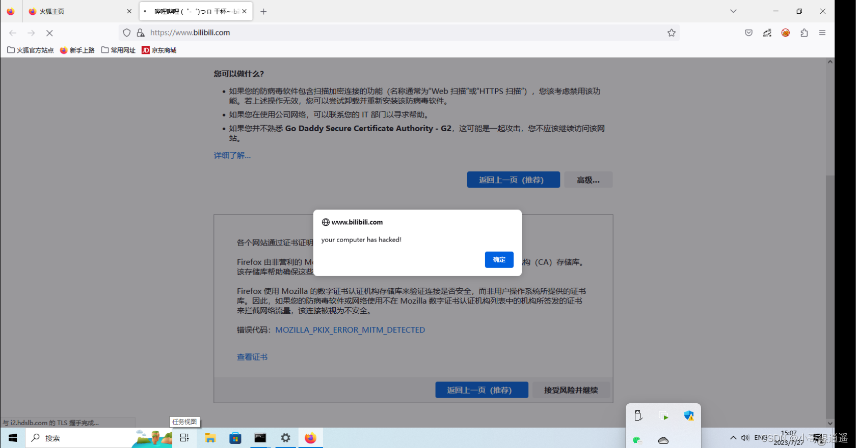Stop loading the page with the X button
The width and height of the screenshot is (856, 448).
pos(49,33)
